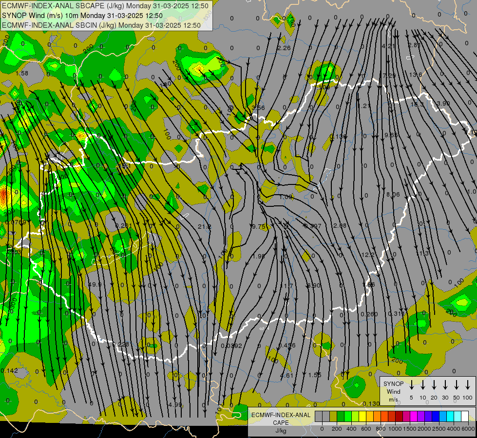Click the 3.56 value on the map
This screenshot has height=438, width=477.
coord(258,108)
